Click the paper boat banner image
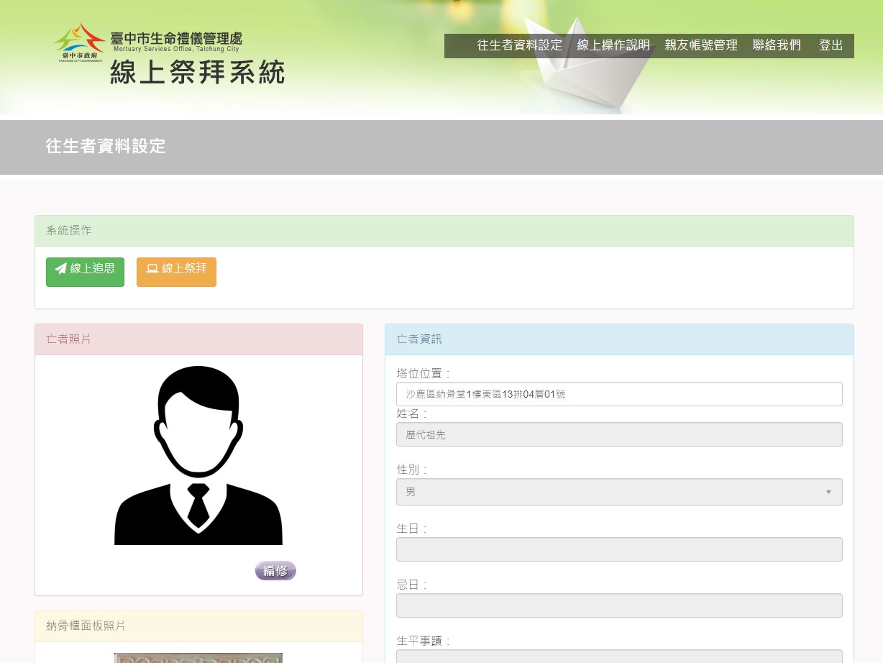Image resolution: width=883 pixels, height=663 pixels. [582, 65]
